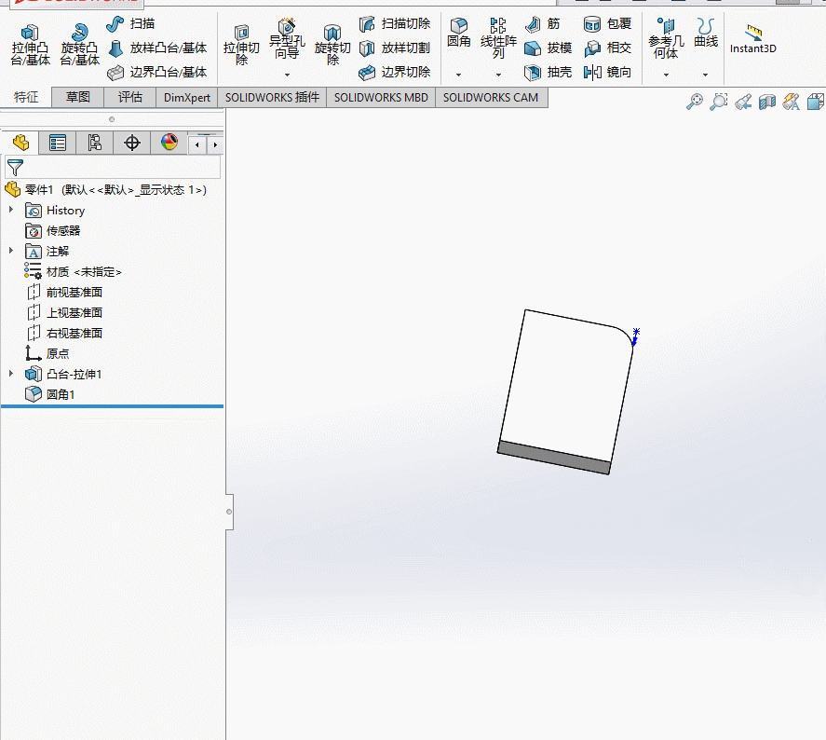
Task: Open the Fillet dropdown arrow
Action: click(x=459, y=75)
